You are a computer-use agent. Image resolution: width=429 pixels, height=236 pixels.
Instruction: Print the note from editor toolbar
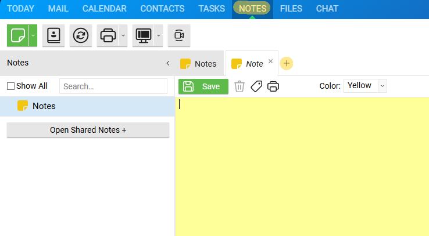pyautogui.click(x=273, y=86)
